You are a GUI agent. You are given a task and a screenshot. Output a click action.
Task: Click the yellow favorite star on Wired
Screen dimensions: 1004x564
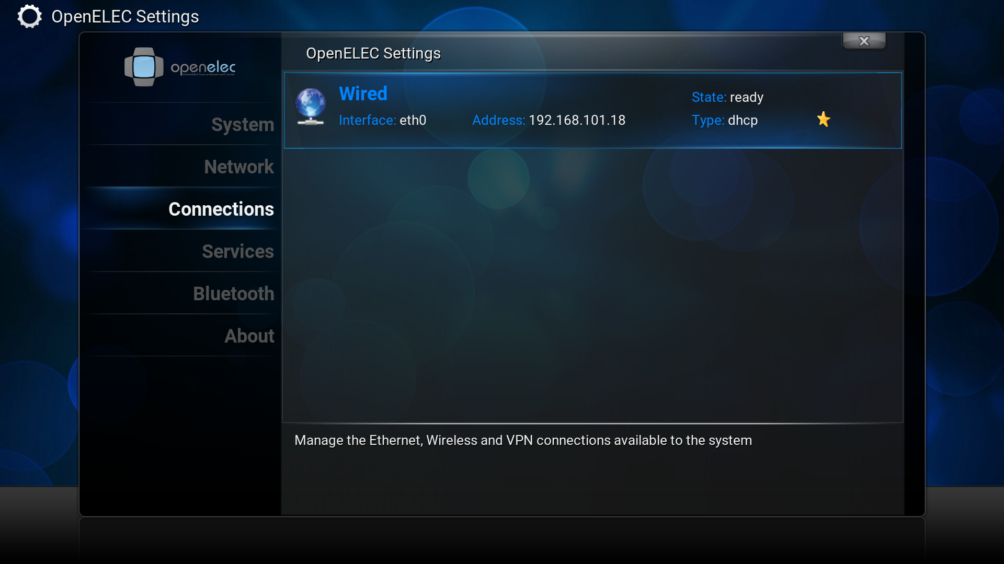pos(824,120)
